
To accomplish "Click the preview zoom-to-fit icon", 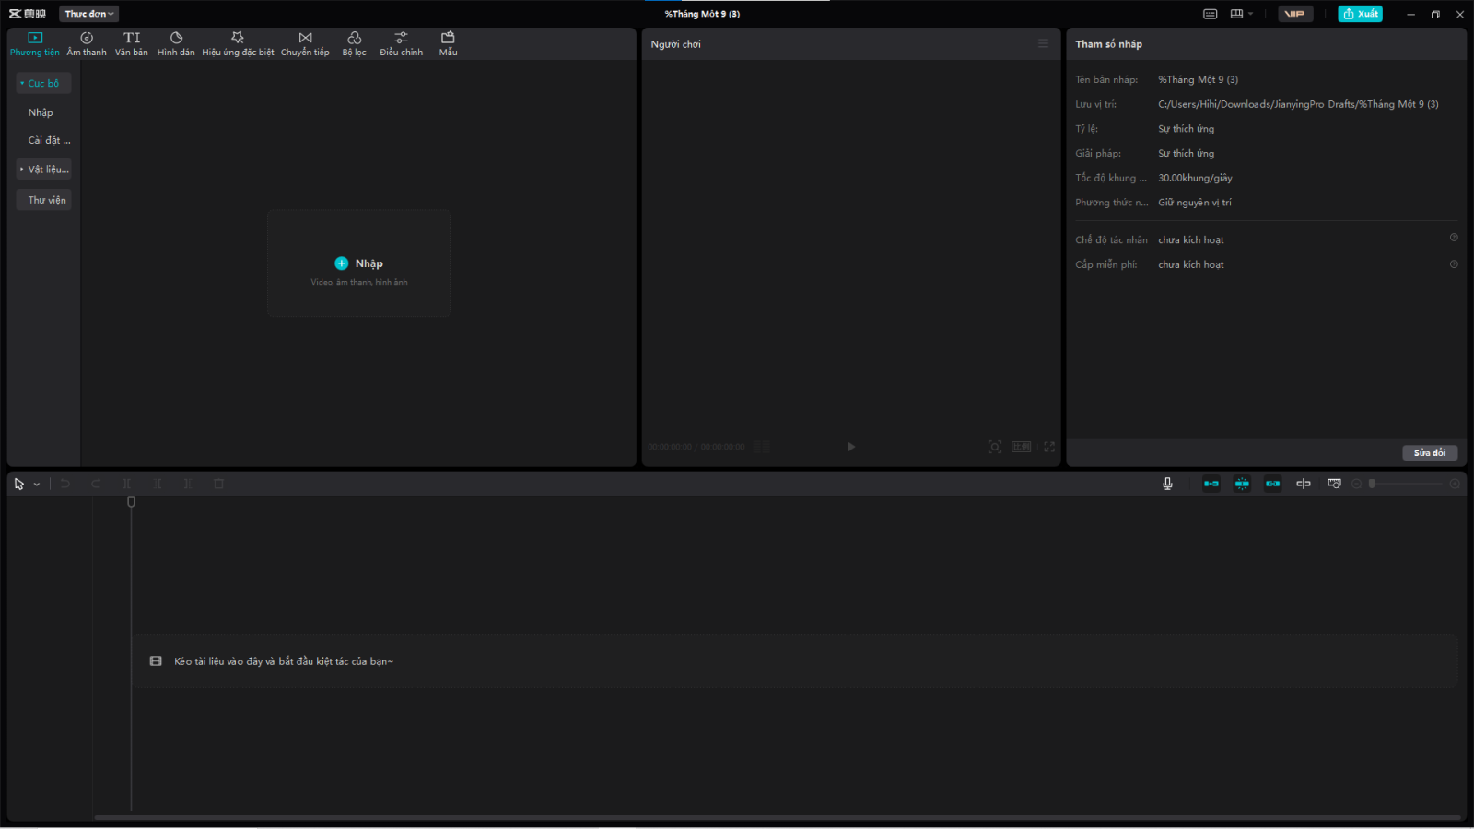I will 995,447.
